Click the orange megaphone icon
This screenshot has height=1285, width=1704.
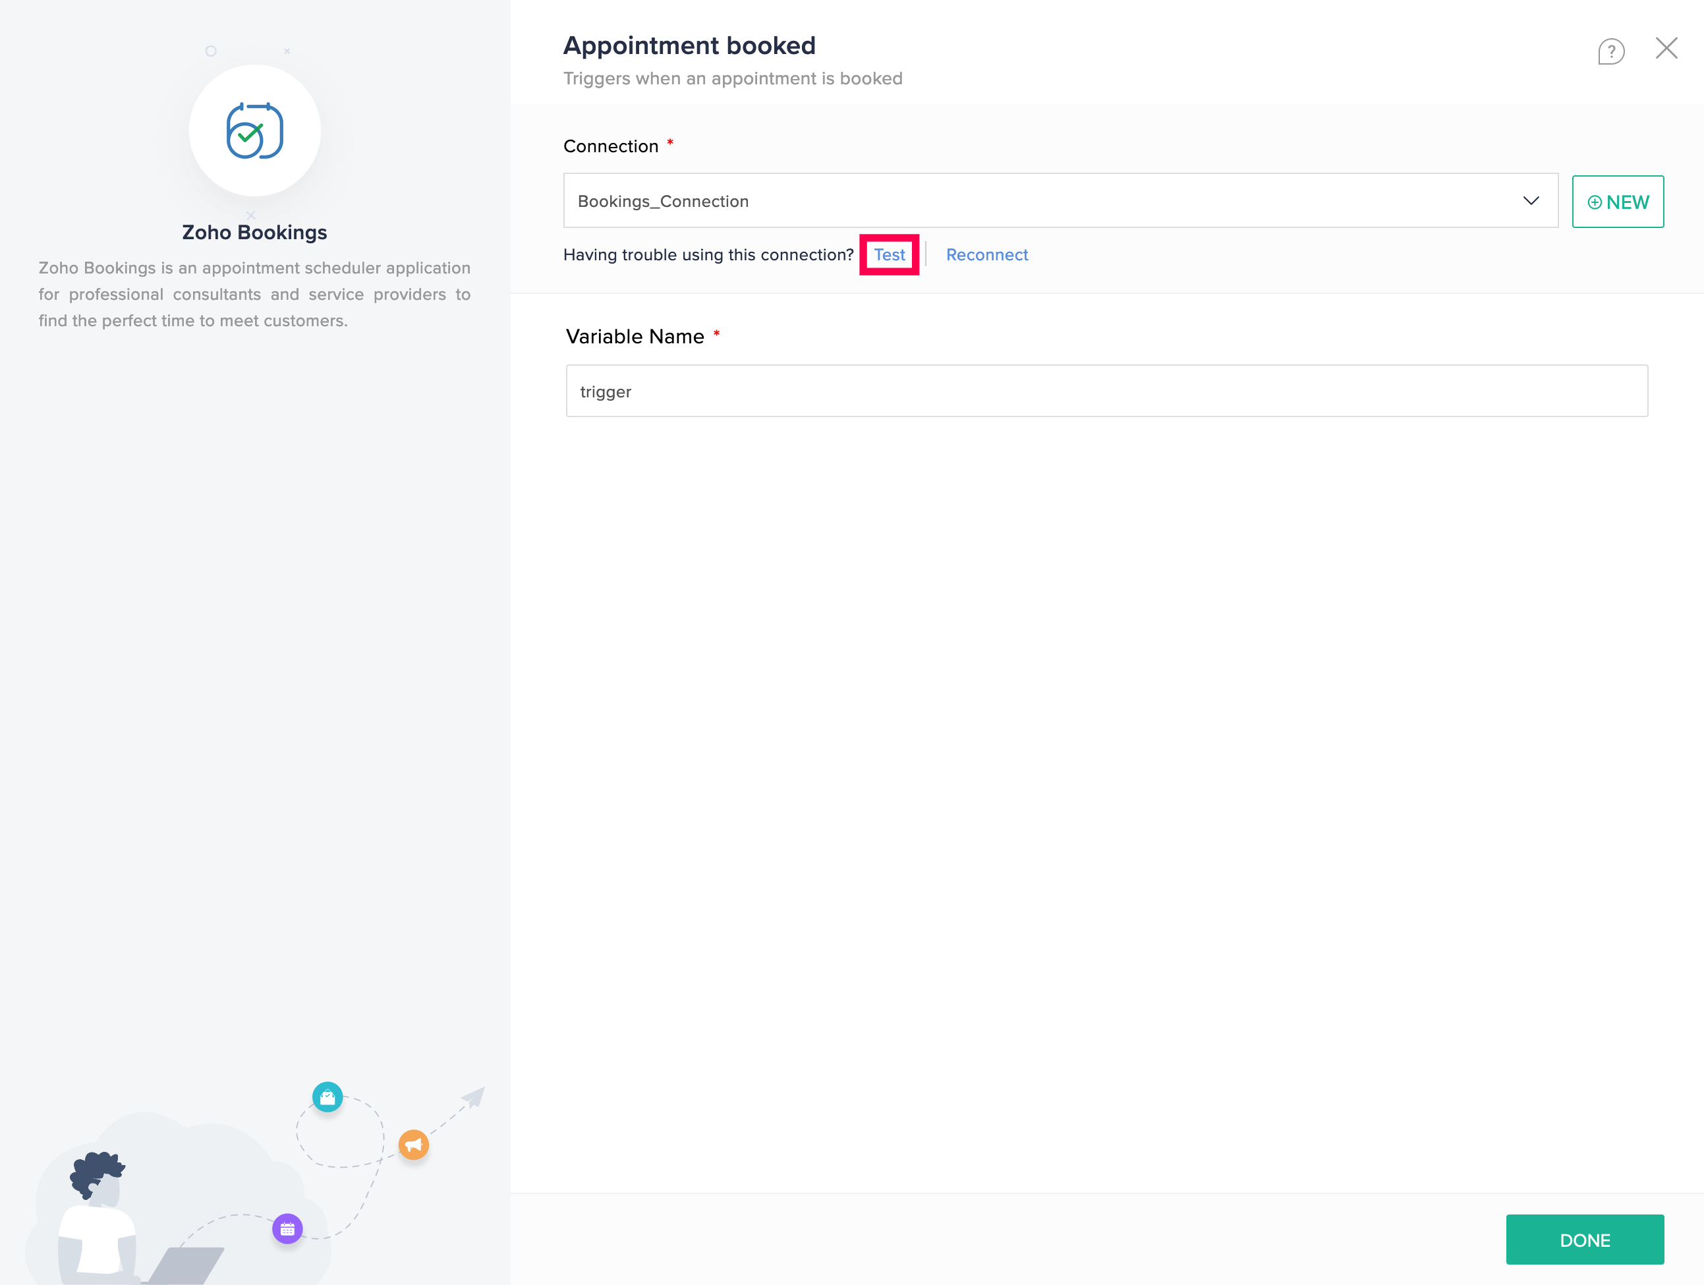(x=414, y=1145)
